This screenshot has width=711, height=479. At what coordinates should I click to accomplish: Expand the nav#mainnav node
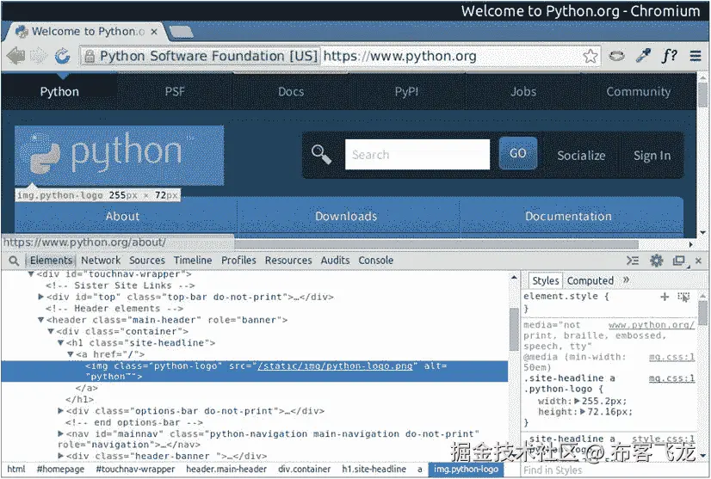click(x=61, y=433)
